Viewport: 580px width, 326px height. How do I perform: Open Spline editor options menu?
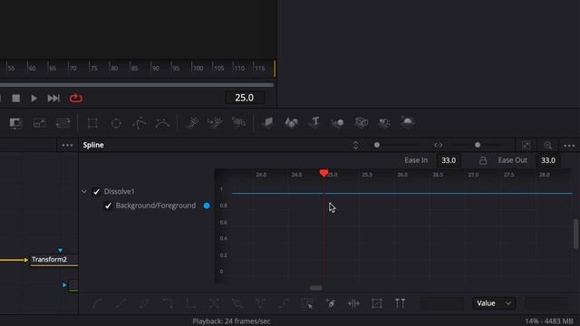pyautogui.click(x=569, y=146)
